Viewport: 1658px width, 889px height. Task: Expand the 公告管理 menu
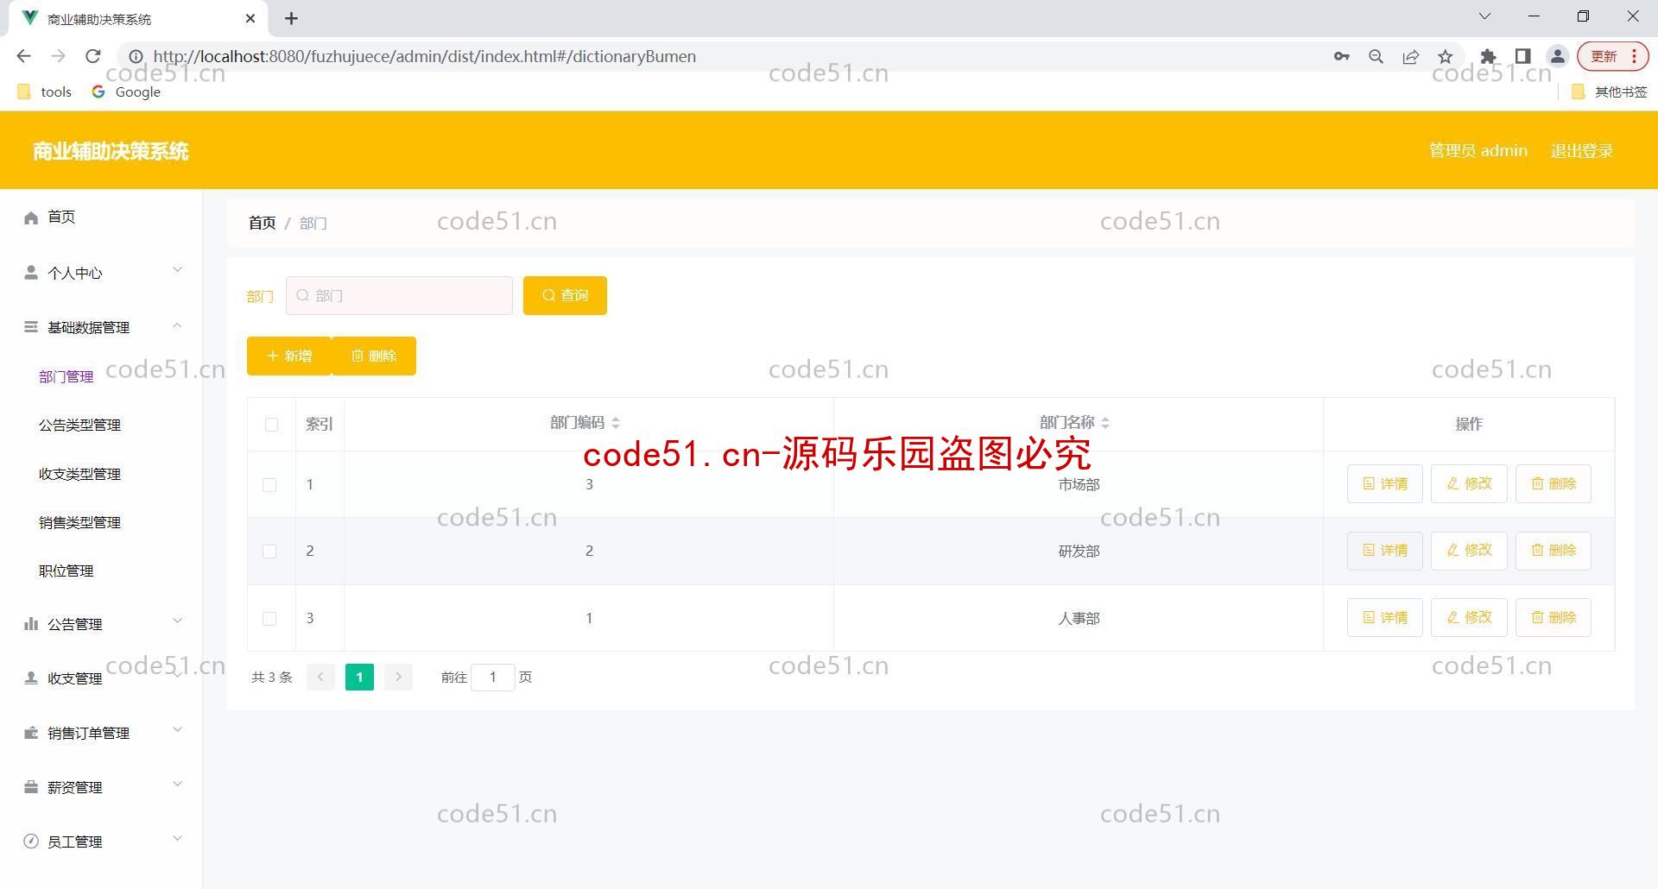pos(177,621)
